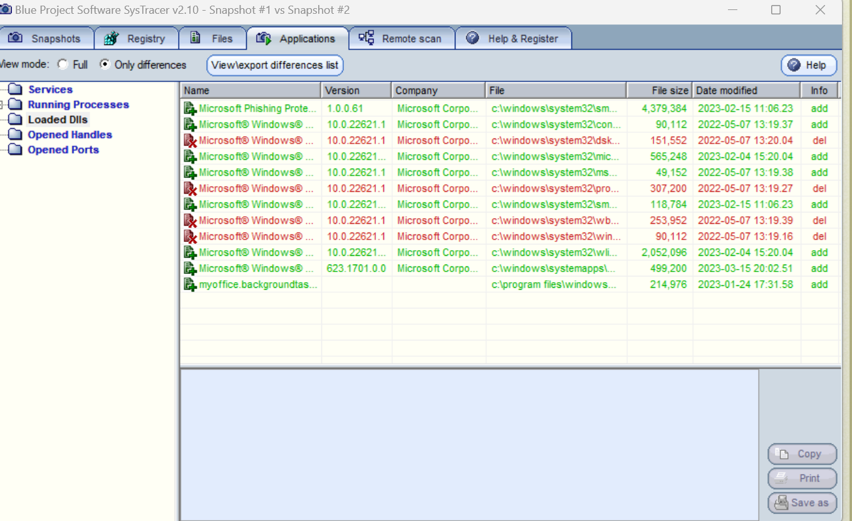Image resolution: width=852 pixels, height=521 pixels.
Task: Click deleted-file icon on c:\windows\system32\dsk... row
Action: [190, 140]
